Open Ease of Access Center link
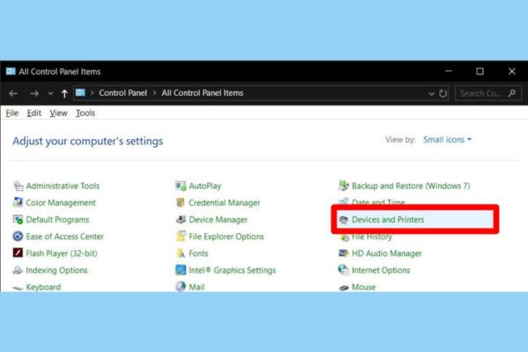The width and height of the screenshot is (528, 352). pyautogui.click(x=64, y=237)
